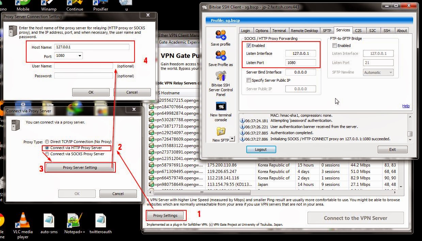Image resolution: width=422 pixels, height=241 pixels.
Task: Click Cancel in Proxy Server Connection Setting
Action: [132, 92]
